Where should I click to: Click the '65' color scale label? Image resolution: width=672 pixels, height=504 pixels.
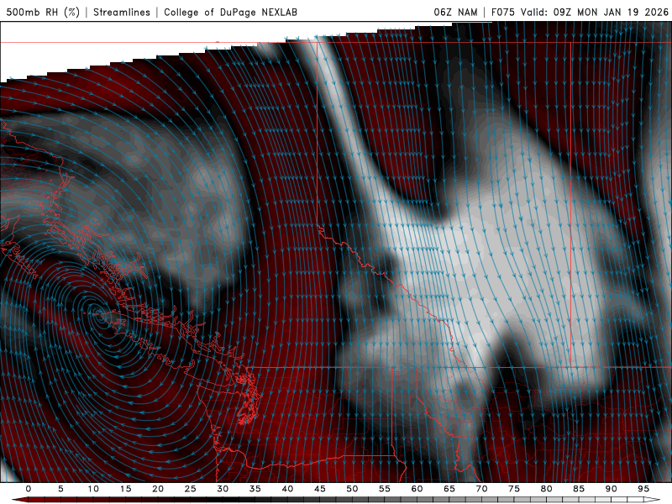[x=449, y=489]
